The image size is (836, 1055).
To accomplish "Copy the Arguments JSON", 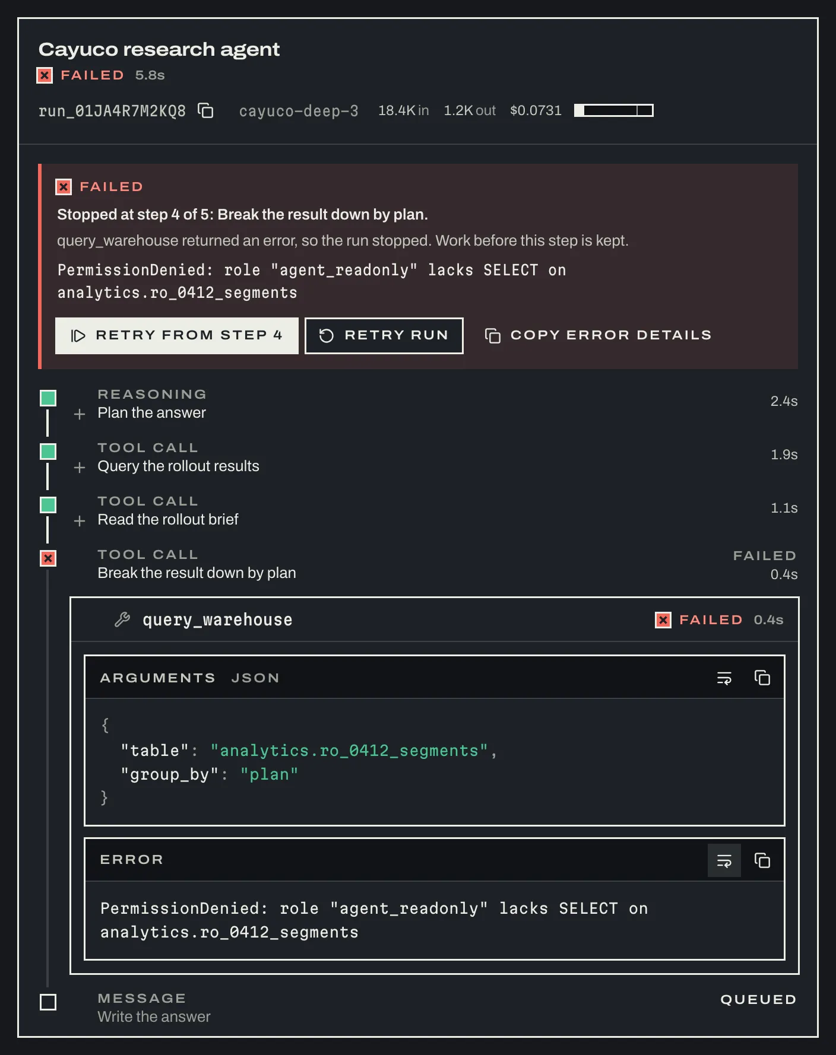I will click(762, 678).
